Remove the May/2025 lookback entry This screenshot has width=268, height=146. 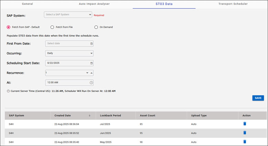(x=245, y=142)
